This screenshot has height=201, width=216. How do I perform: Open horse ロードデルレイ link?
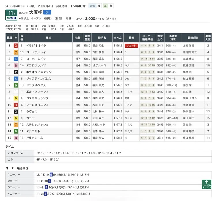[x=36, y=52]
